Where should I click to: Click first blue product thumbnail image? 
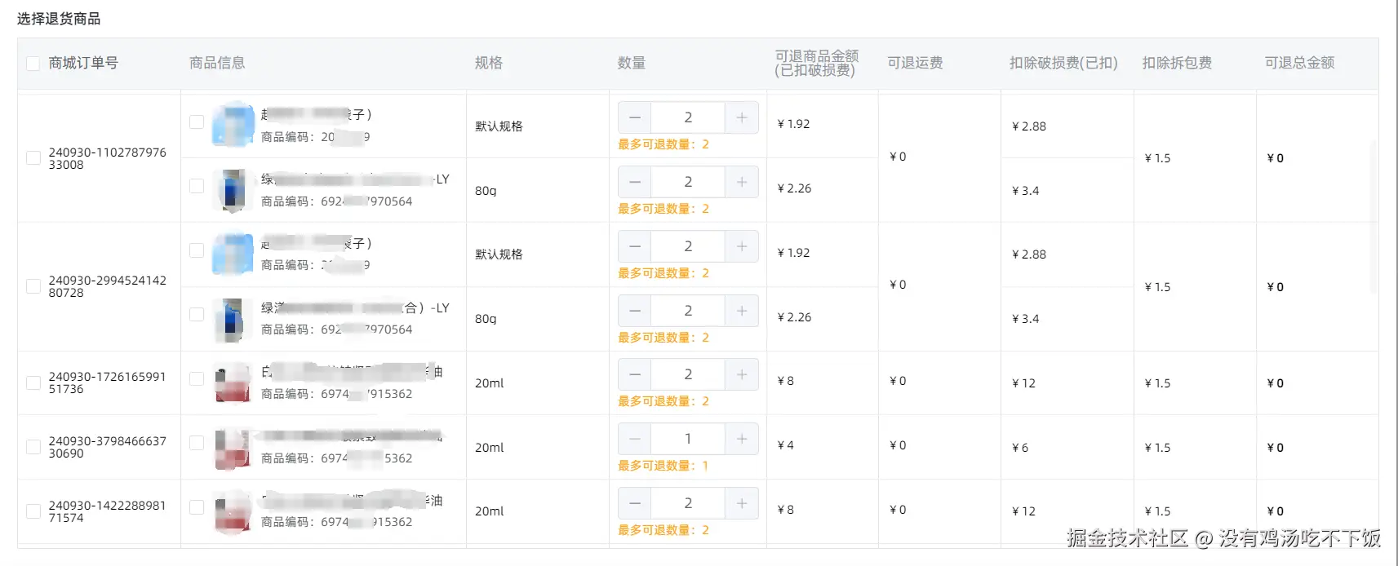pyautogui.click(x=233, y=124)
